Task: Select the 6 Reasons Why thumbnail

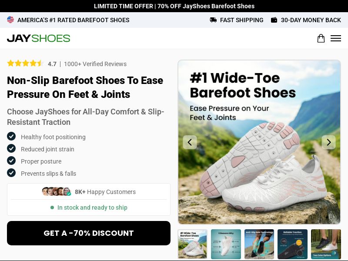Action: click(x=226, y=244)
